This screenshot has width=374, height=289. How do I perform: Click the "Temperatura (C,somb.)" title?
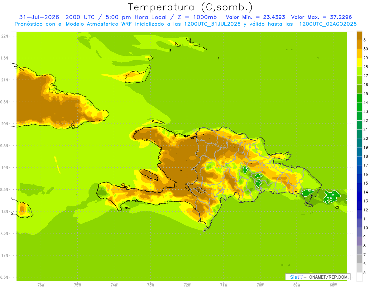point(190,7)
